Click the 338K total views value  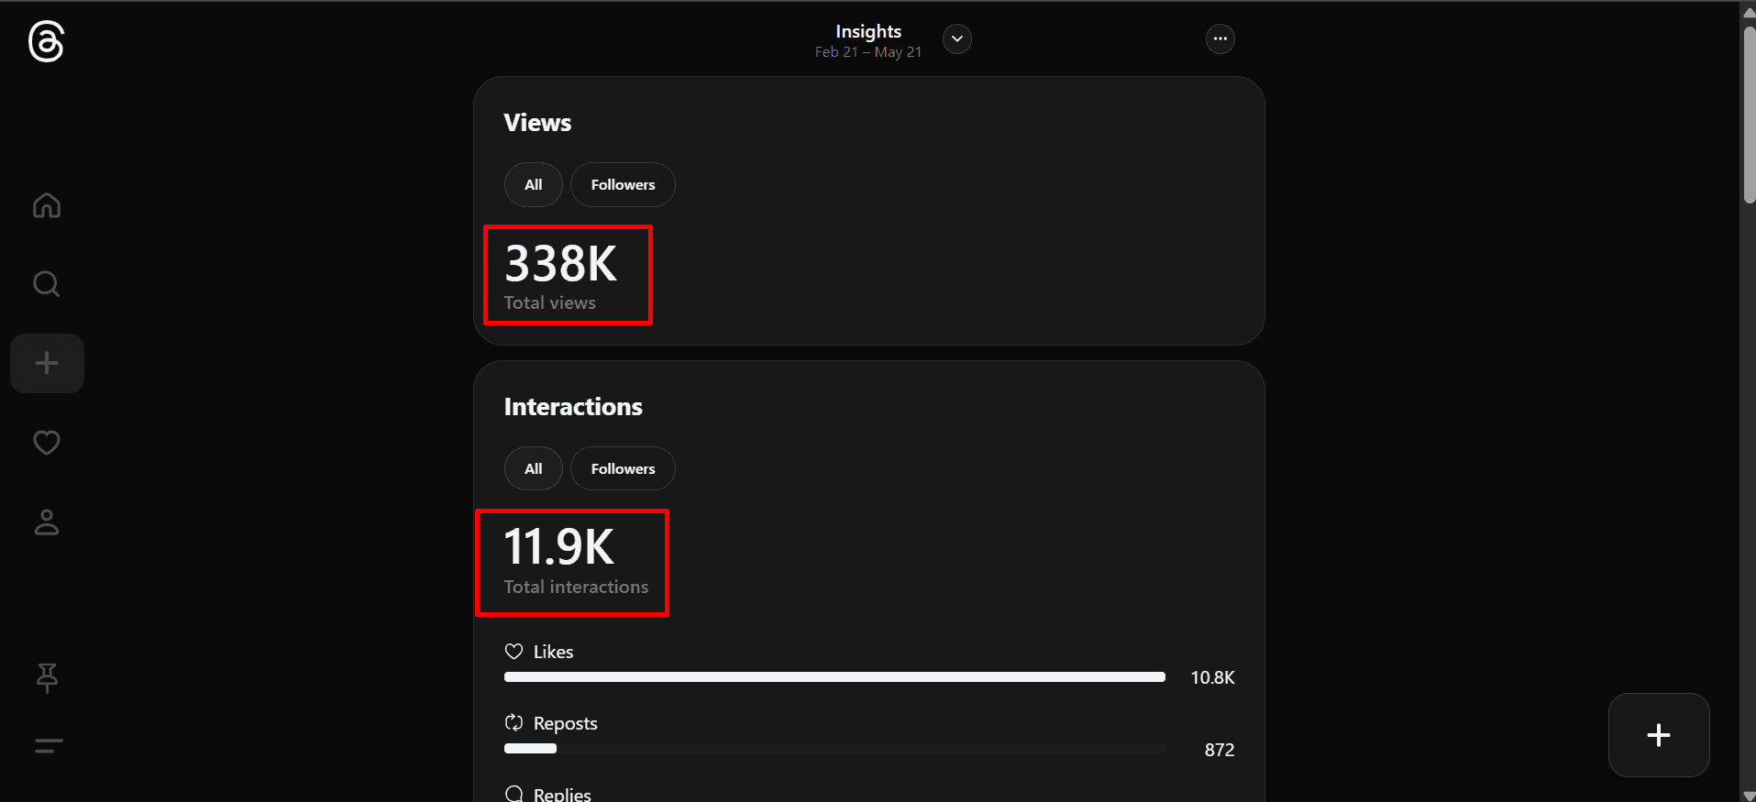click(561, 264)
